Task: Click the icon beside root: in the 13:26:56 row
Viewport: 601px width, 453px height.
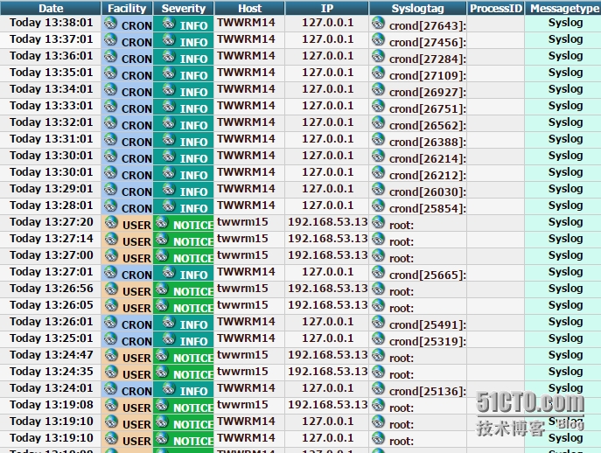Action: (378, 289)
